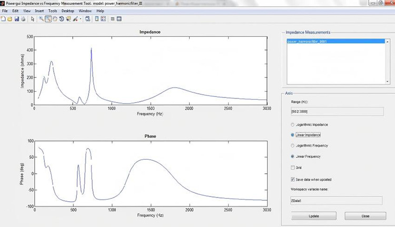
Task: Select the Linear Impedance radio button
Action: point(292,135)
